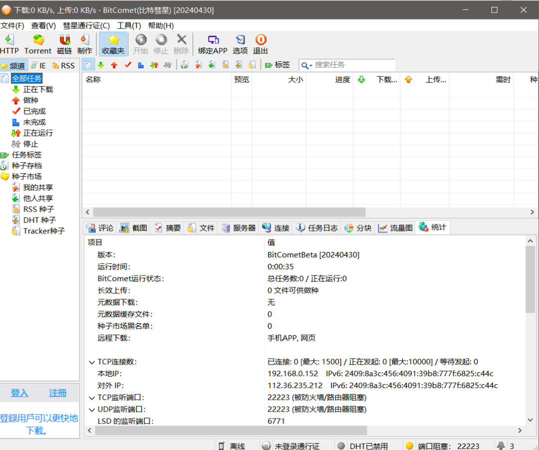
Task: Click blue unfinished filter in small toolbar
Action: (141, 65)
